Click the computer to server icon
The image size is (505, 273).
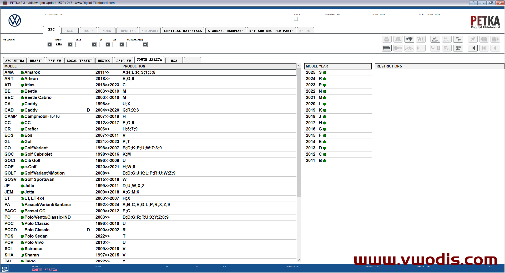[435, 48]
